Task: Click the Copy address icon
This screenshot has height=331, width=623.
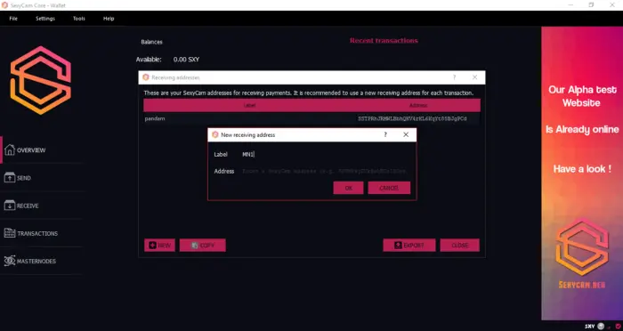Action: coord(195,246)
